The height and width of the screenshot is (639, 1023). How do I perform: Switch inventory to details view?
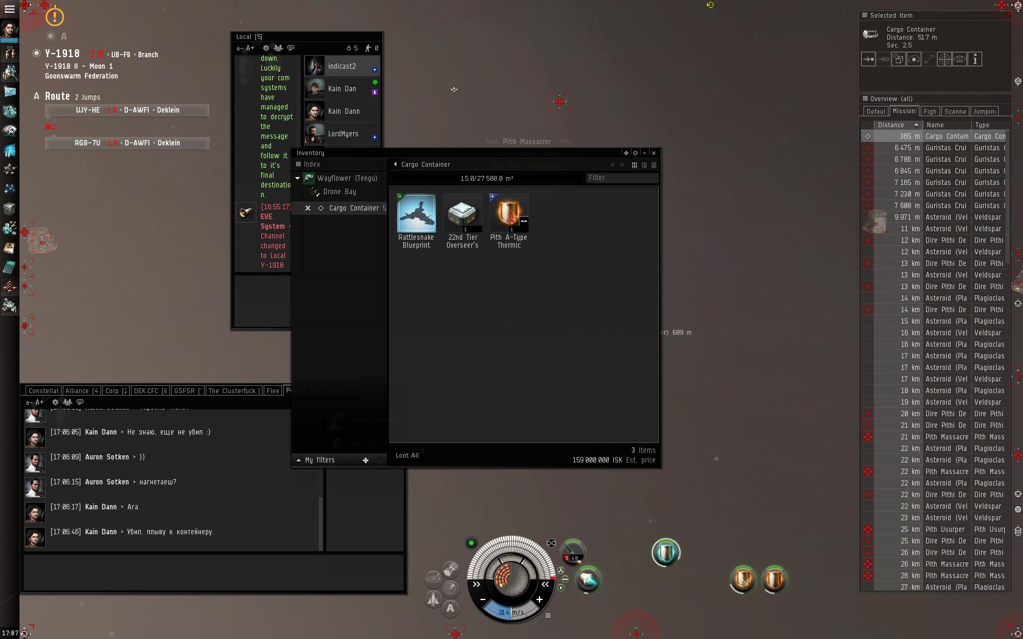[644, 165]
